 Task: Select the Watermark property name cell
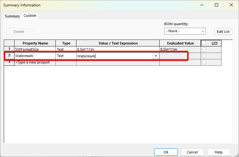click(35, 56)
